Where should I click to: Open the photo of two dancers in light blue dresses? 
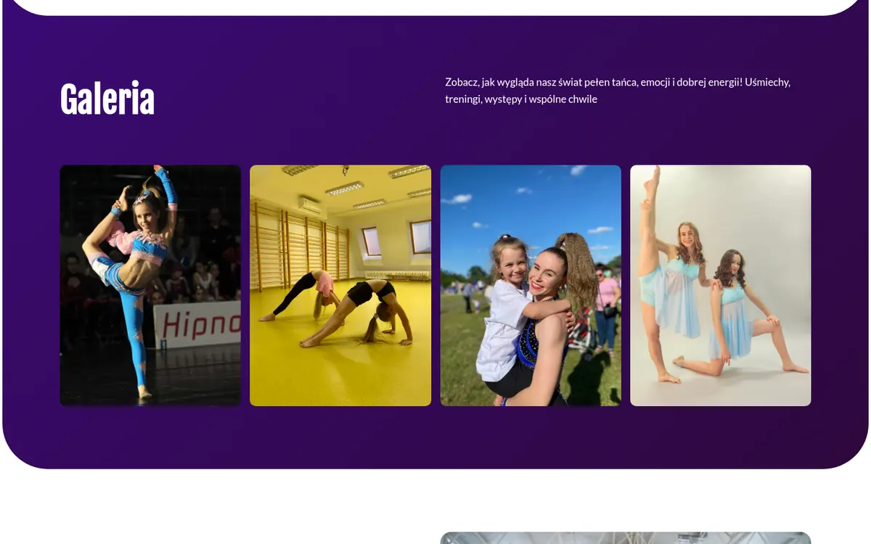click(x=721, y=285)
